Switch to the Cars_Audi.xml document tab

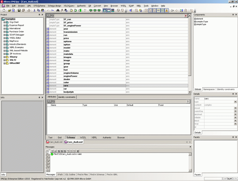54,142
